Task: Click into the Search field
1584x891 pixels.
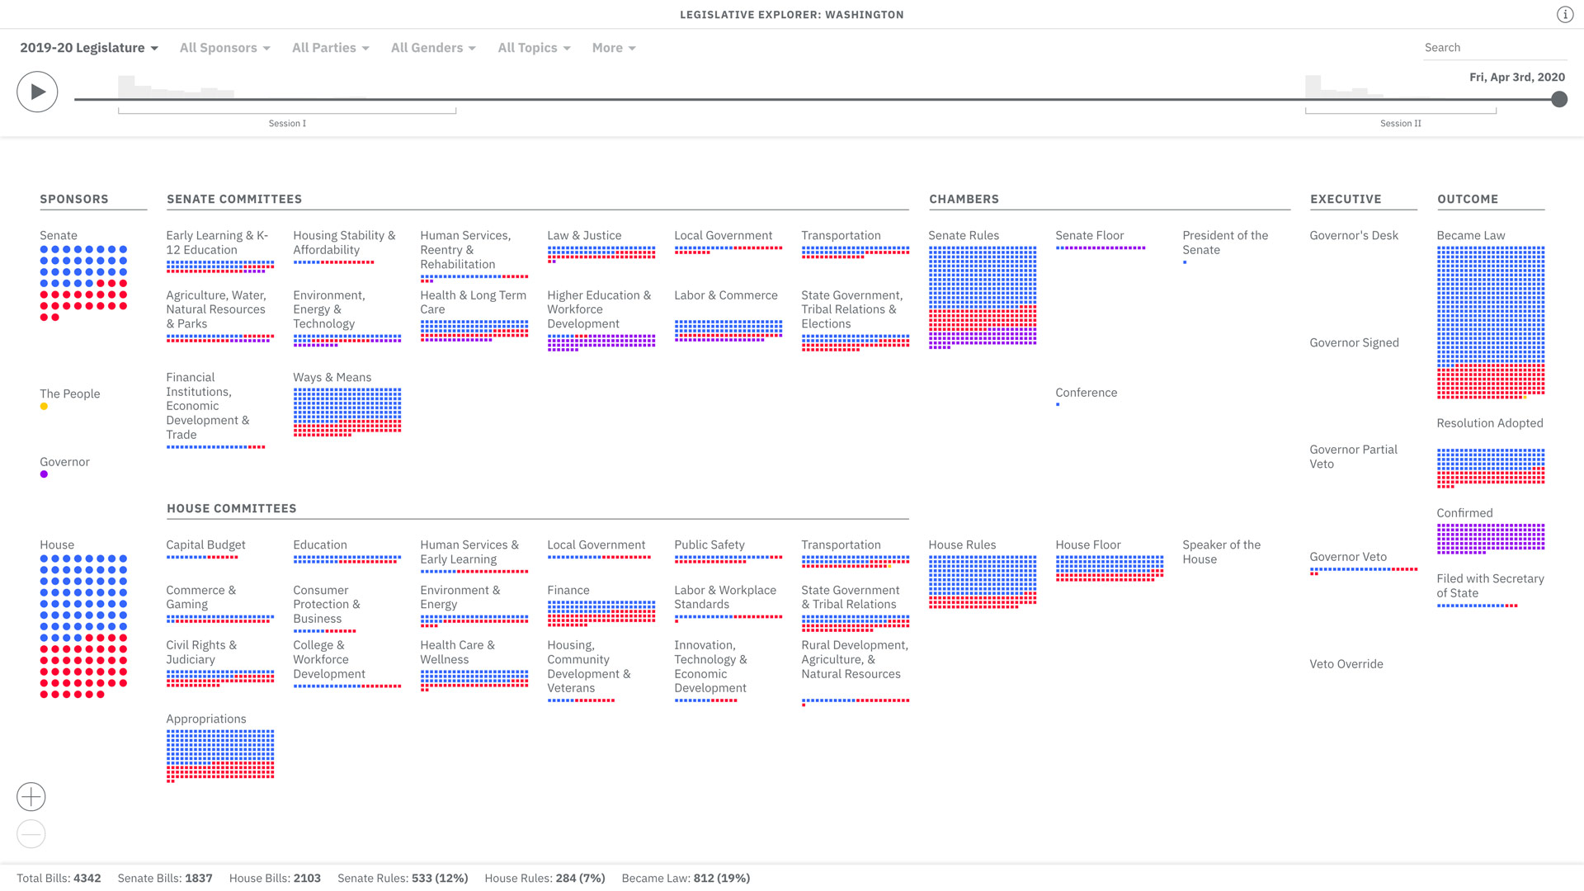Action: (x=1495, y=48)
